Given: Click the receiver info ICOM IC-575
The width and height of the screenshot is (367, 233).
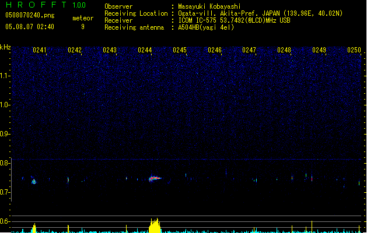Looking at the screenshot, I should (x=198, y=20).
